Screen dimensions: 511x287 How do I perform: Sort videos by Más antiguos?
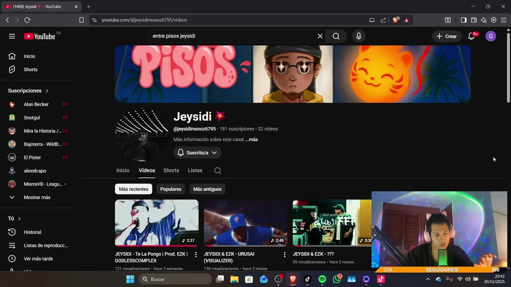click(207, 189)
